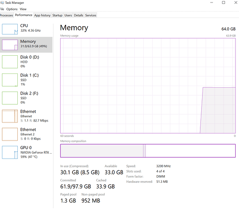
Task: Click the Memory usage graph area
Action: tap(148, 86)
